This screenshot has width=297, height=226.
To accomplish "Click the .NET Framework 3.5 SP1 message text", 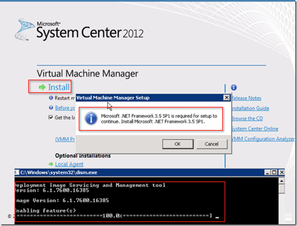I will click(159, 119).
